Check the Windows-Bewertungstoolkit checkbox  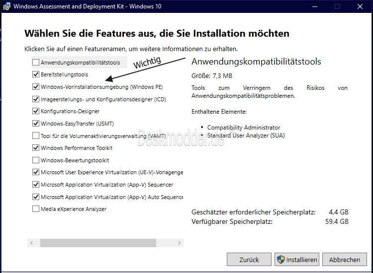click(x=36, y=160)
